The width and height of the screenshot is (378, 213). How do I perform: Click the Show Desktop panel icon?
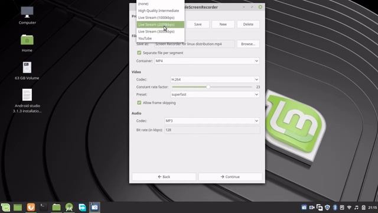point(18,207)
